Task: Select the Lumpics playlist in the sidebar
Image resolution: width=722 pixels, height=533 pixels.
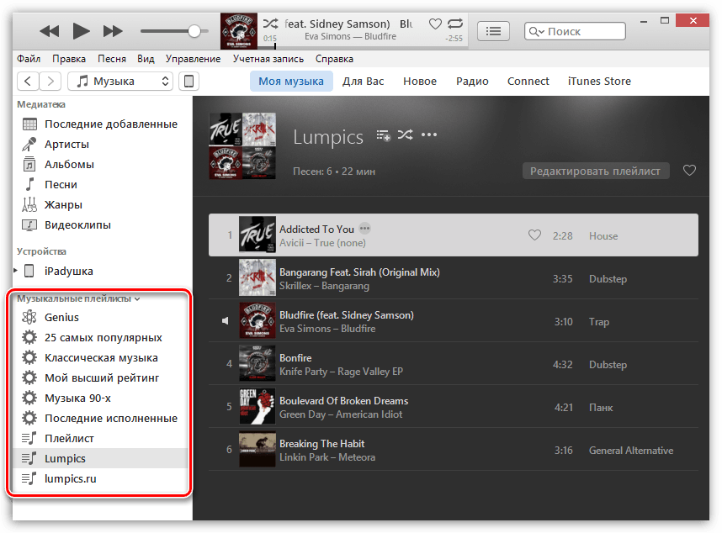Action: pyautogui.click(x=101, y=458)
